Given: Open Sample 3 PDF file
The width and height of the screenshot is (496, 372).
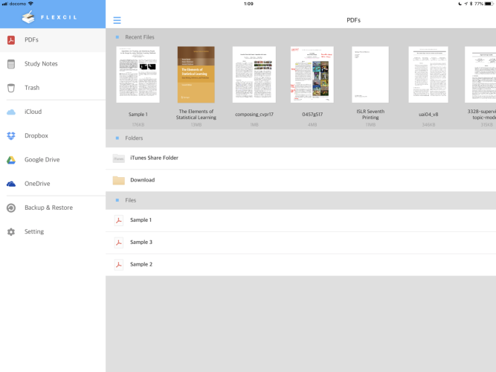Looking at the screenshot, I should tap(141, 243).
